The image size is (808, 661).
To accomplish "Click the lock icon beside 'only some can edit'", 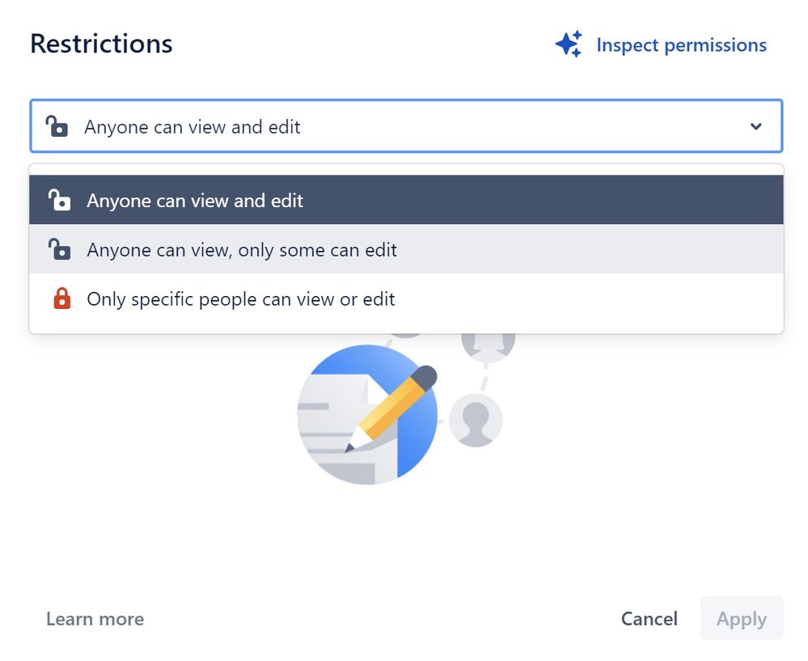I will pyautogui.click(x=59, y=249).
